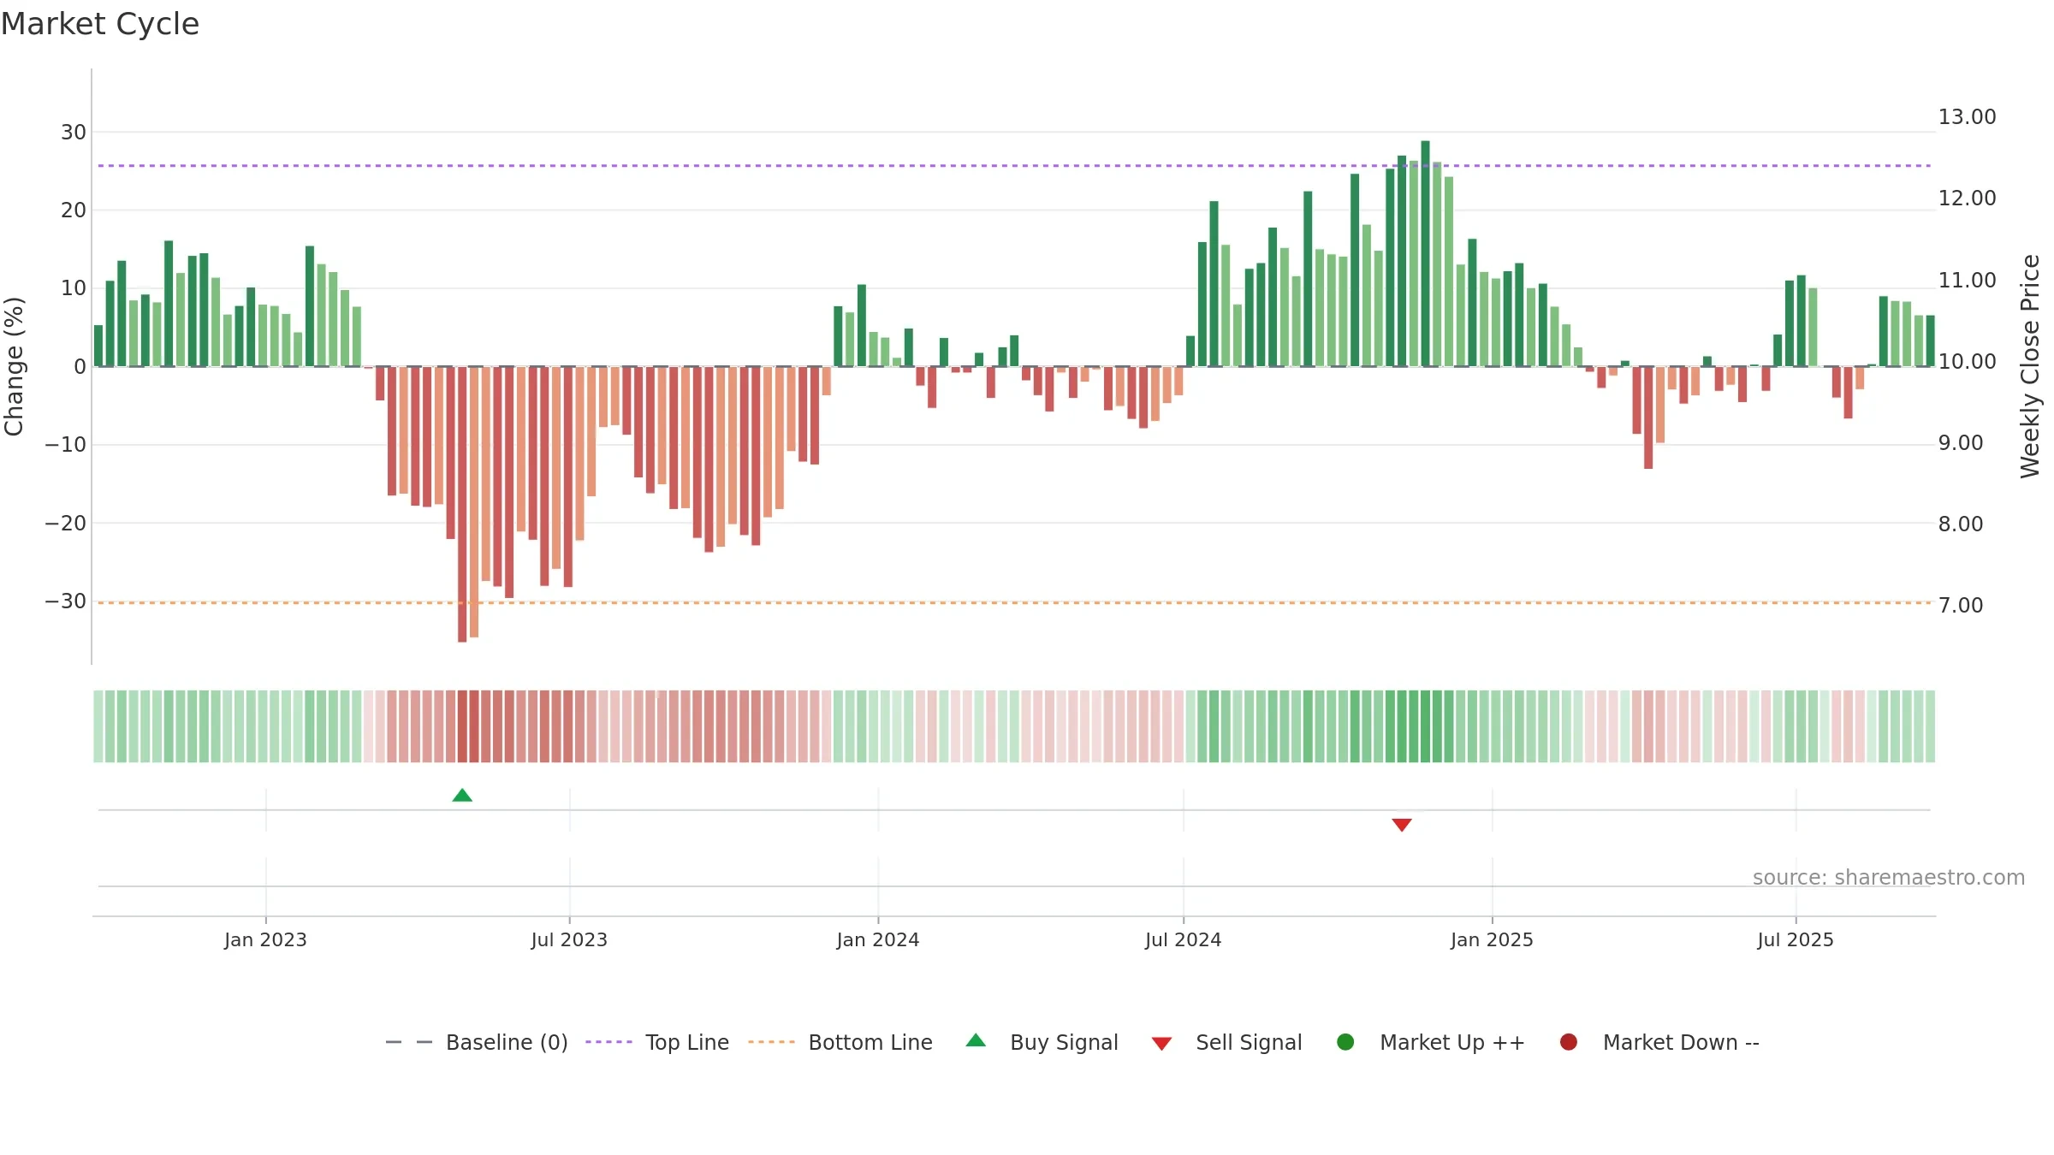
Task: Click the red Sell Signal triangle marker on chart
Action: coord(1402,825)
